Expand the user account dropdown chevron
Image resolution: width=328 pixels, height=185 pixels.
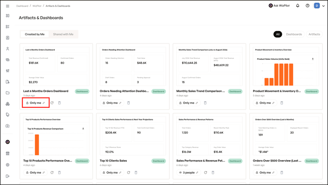click(x=323, y=6)
